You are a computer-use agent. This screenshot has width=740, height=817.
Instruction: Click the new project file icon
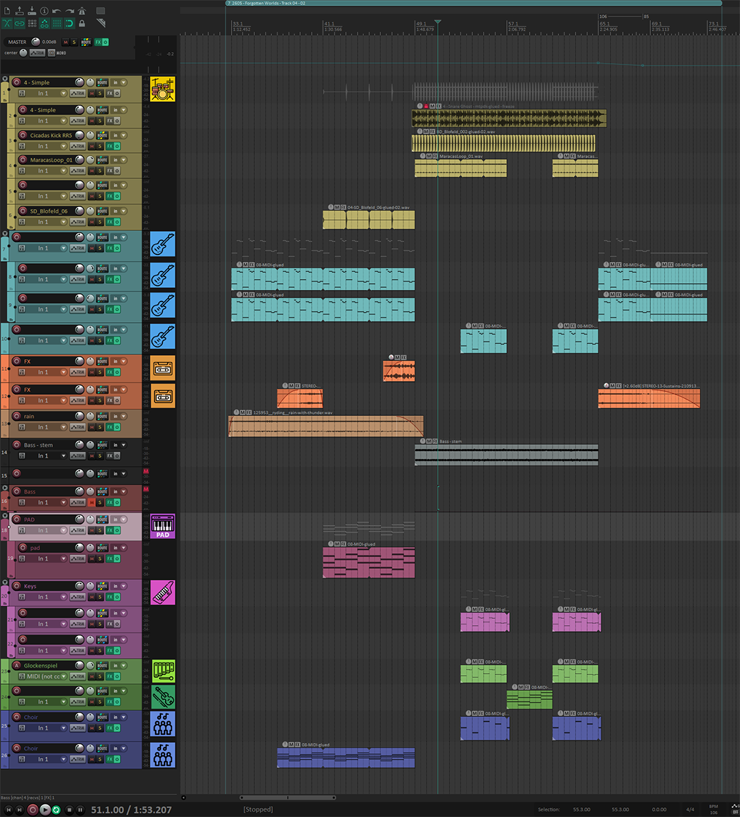[x=7, y=11]
